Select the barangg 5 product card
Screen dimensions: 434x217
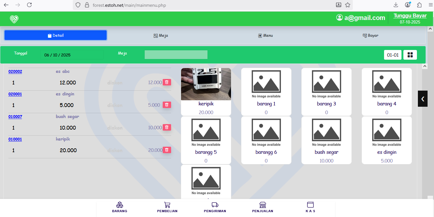point(206,140)
